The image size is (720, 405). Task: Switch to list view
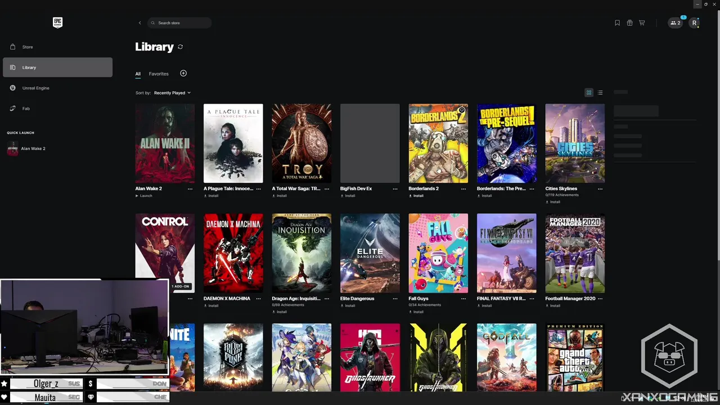click(x=600, y=93)
